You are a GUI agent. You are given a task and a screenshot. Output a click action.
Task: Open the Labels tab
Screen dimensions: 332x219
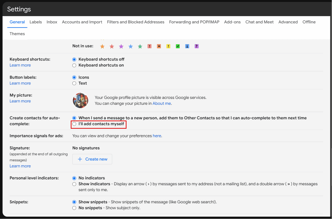36,22
